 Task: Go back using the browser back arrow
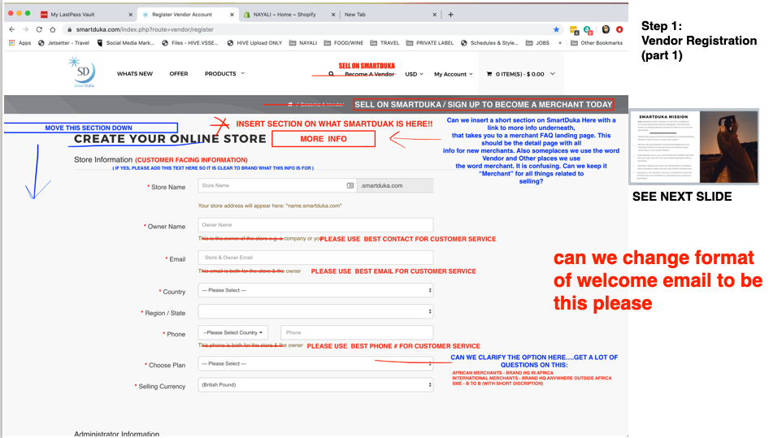[x=12, y=29]
